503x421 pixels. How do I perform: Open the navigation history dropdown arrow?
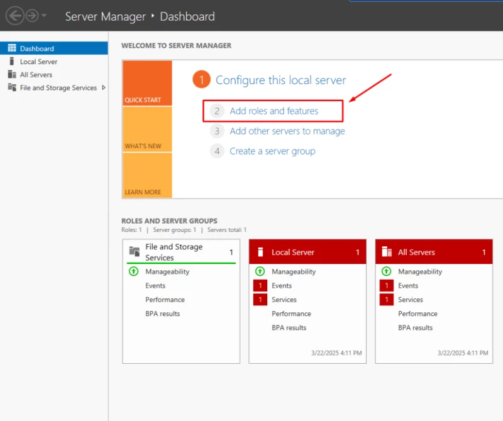point(44,15)
